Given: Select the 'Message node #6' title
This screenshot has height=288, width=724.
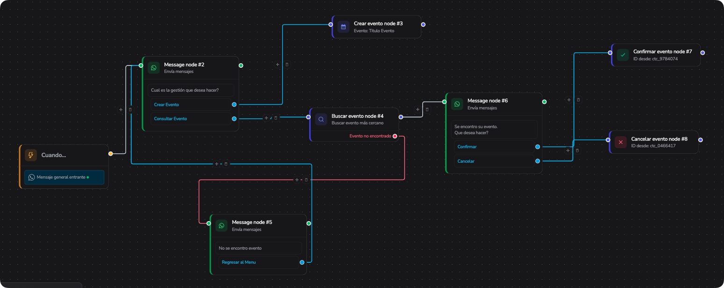Looking at the screenshot, I should click(x=488, y=101).
